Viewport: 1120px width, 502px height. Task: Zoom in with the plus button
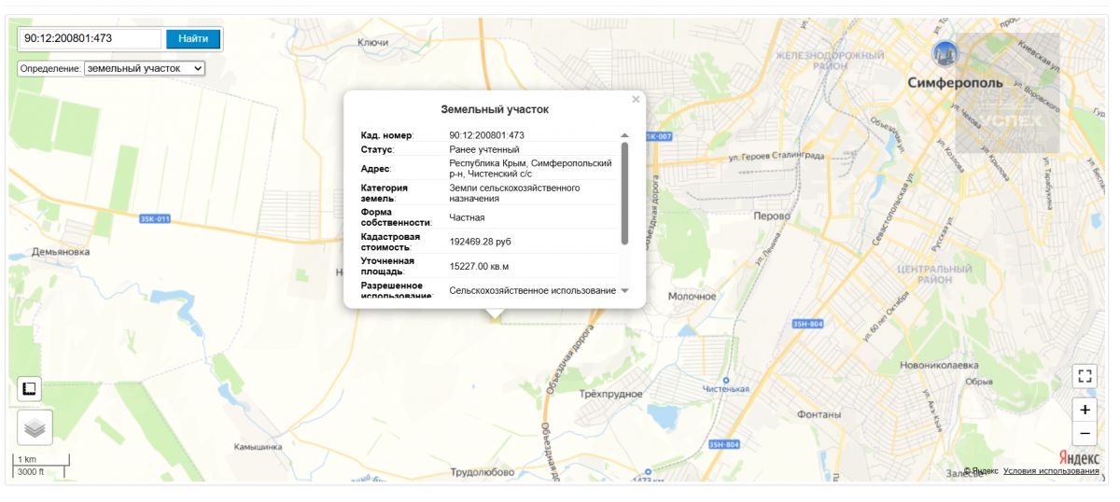[1085, 410]
